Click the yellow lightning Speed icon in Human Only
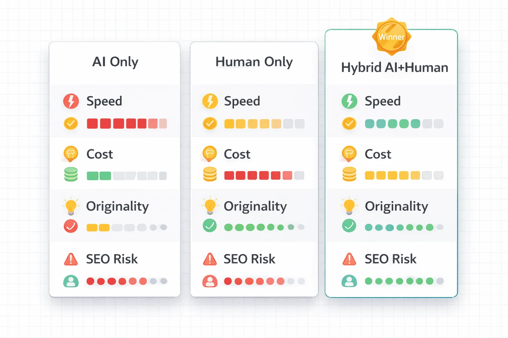Screen dimensions: 508x338 click(210, 101)
